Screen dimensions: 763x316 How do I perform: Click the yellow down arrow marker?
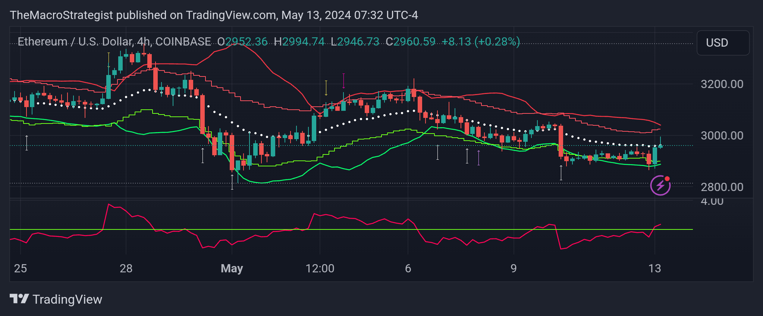tap(326, 88)
